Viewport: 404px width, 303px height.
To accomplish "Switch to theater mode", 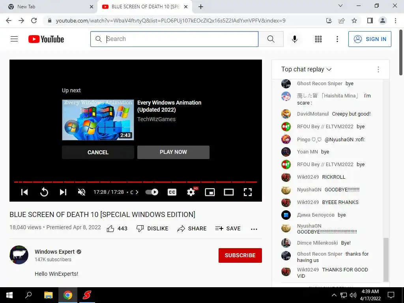I will pos(228,192).
